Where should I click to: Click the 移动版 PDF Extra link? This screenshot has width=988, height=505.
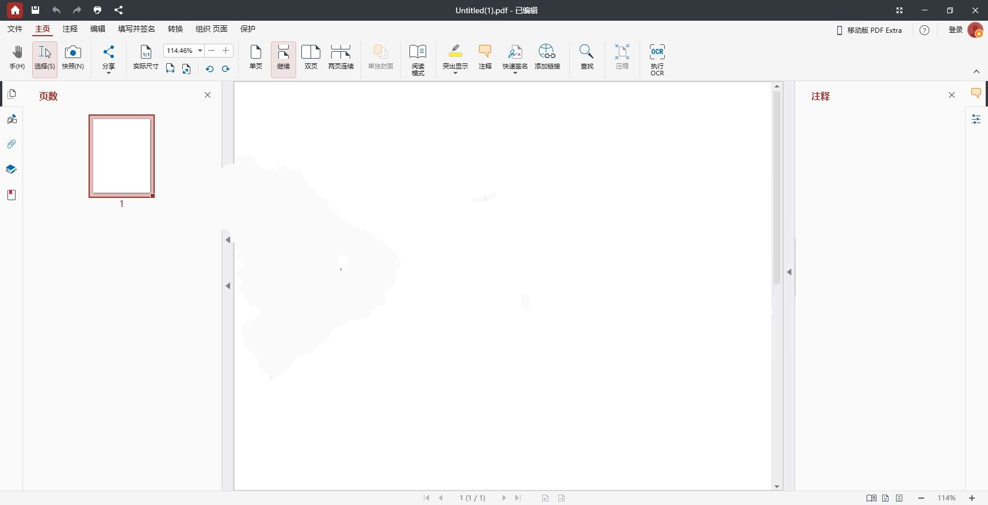click(x=869, y=30)
